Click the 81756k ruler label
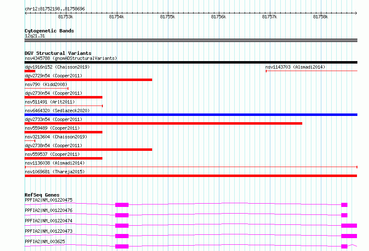 pyautogui.click(x=218, y=17)
